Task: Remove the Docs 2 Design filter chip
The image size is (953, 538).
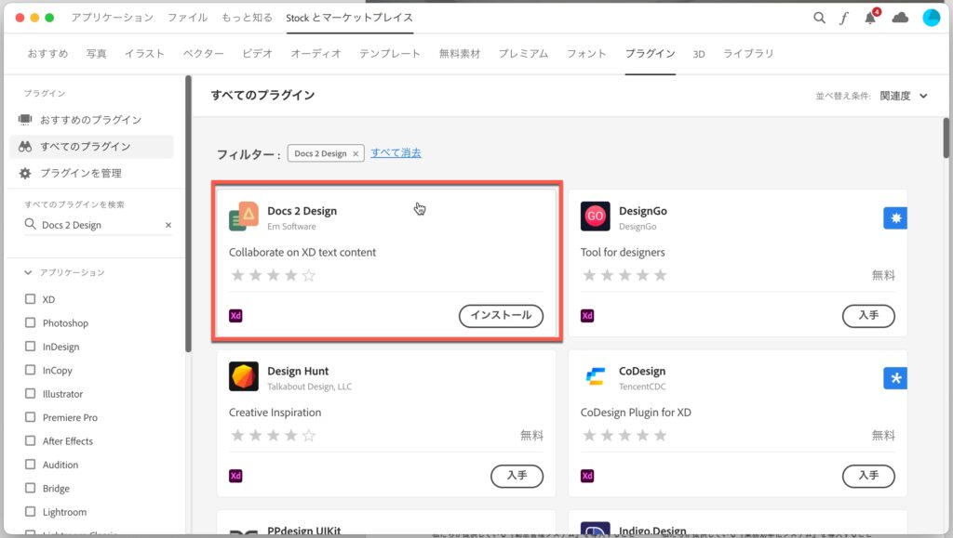Action: click(356, 154)
